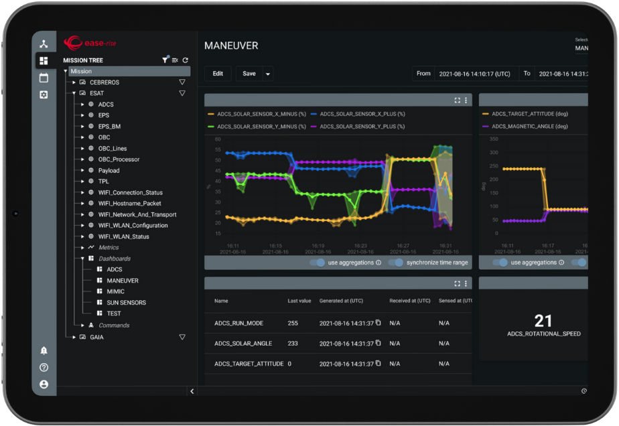Screen dimensions: 619x426
Task: Maximize the solar sensor chart to fullscreen
Action: [457, 100]
